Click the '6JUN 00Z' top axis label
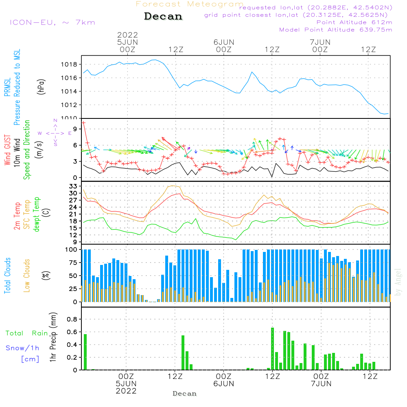The width and height of the screenshot is (407, 407). tap(224, 46)
